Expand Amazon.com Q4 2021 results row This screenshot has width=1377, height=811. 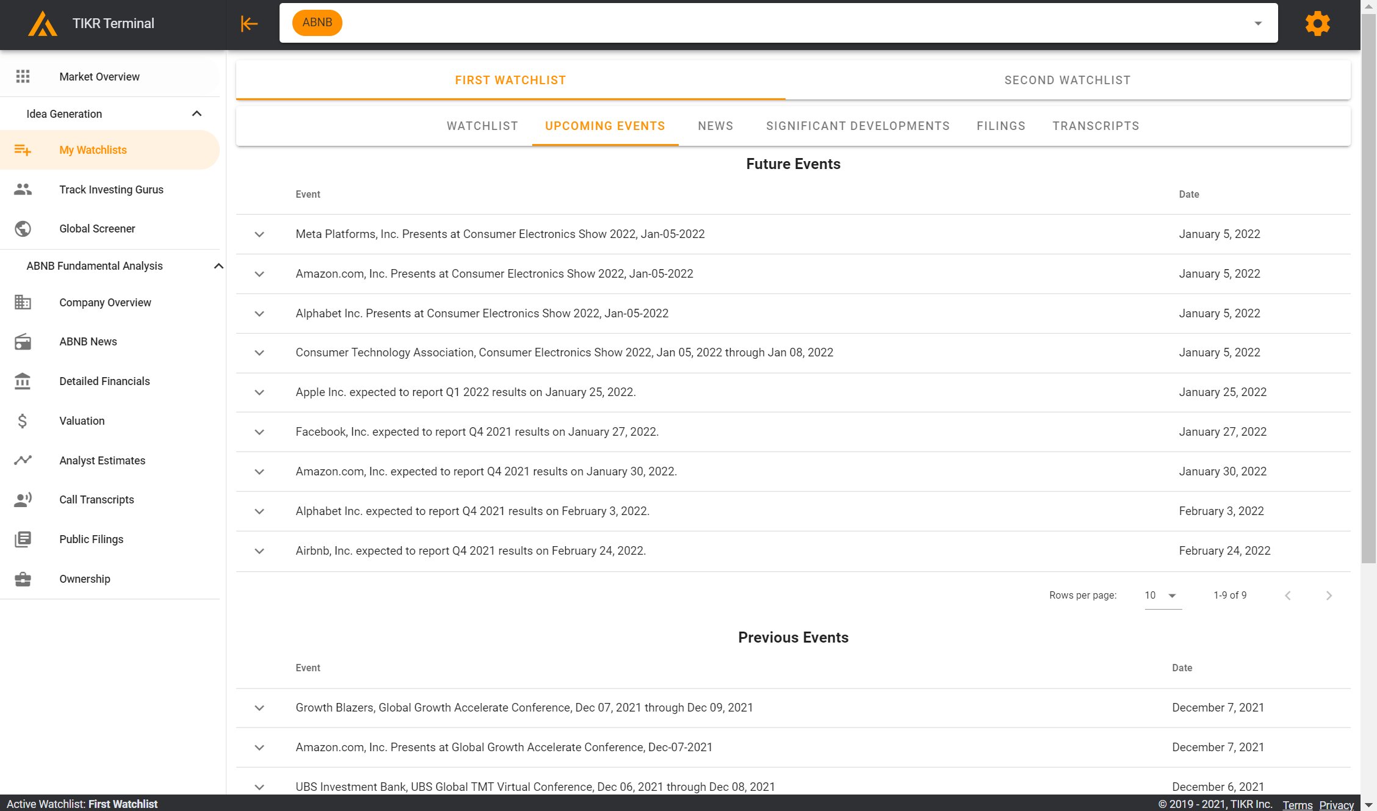pyautogui.click(x=259, y=472)
